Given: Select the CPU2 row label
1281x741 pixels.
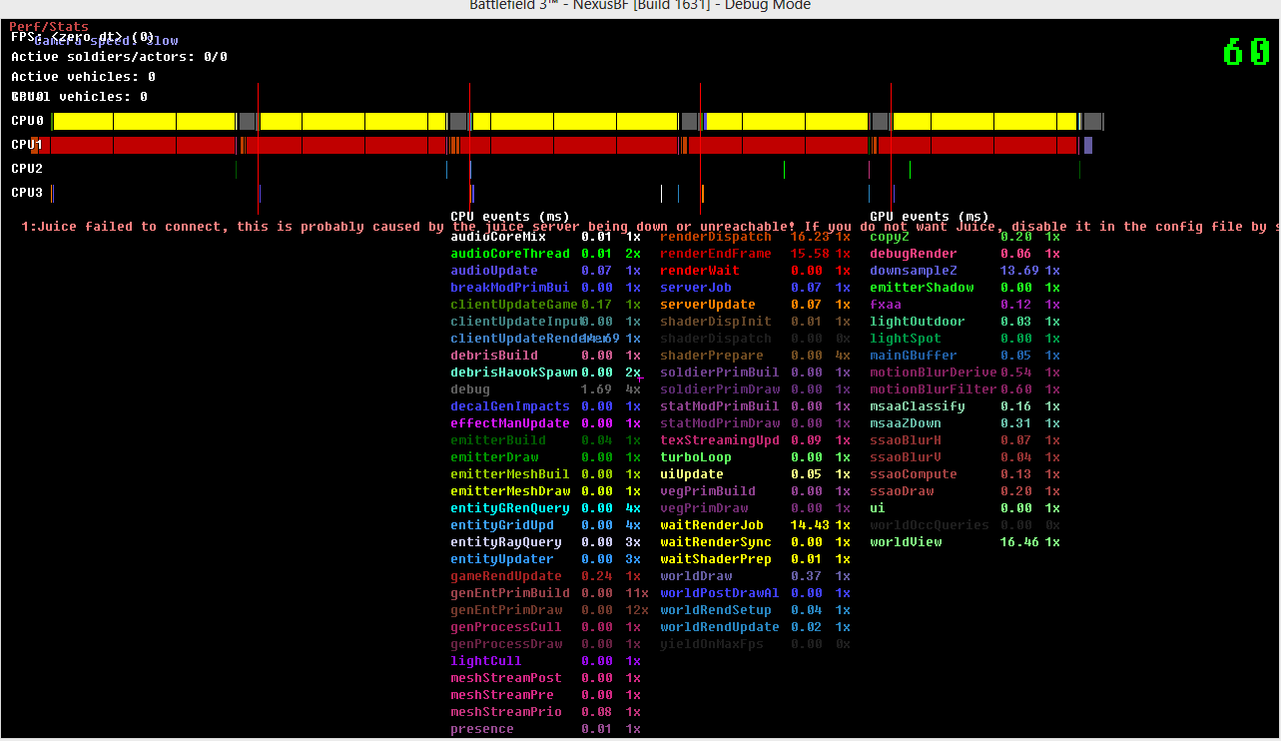Looking at the screenshot, I should click(27, 169).
